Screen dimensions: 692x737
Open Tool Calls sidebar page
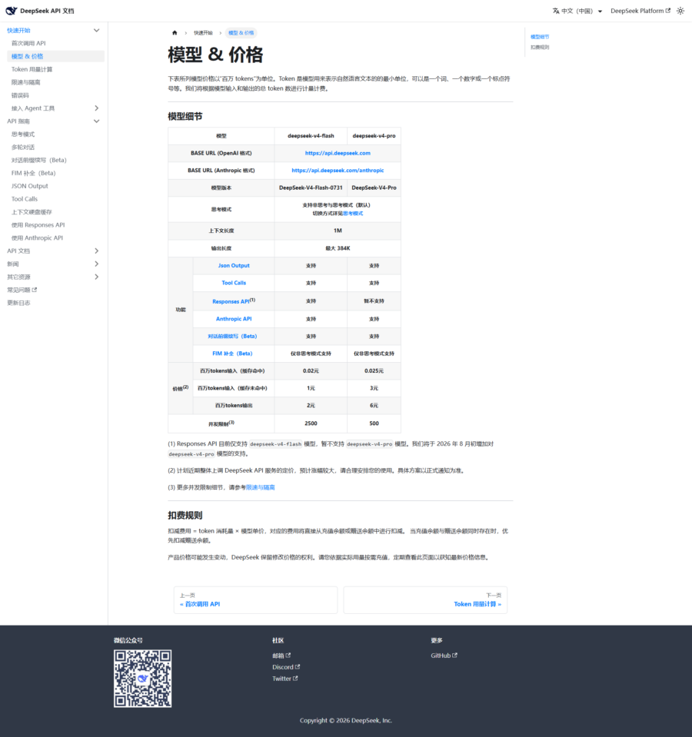pyautogui.click(x=25, y=199)
